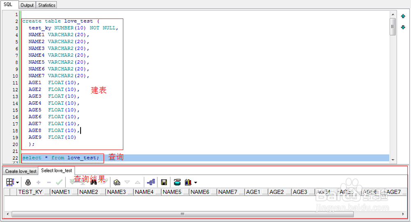
Task: Click the line "AGE9 FLOAT(10)"
Action: 52,137
